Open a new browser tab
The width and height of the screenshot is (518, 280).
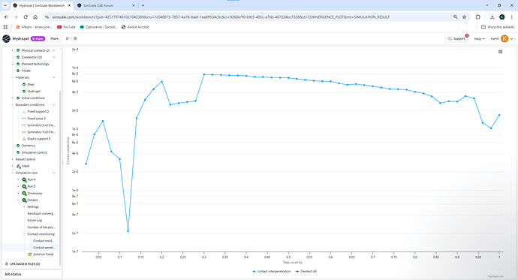tap(143, 5)
